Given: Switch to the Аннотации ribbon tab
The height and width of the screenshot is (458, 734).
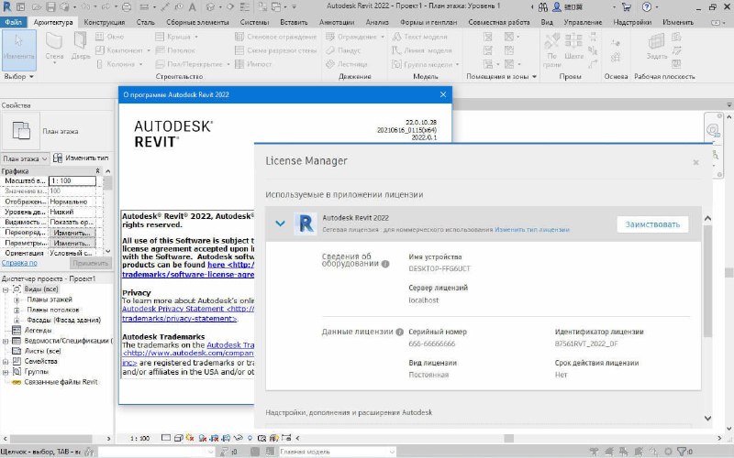Looking at the screenshot, I should click(337, 22).
